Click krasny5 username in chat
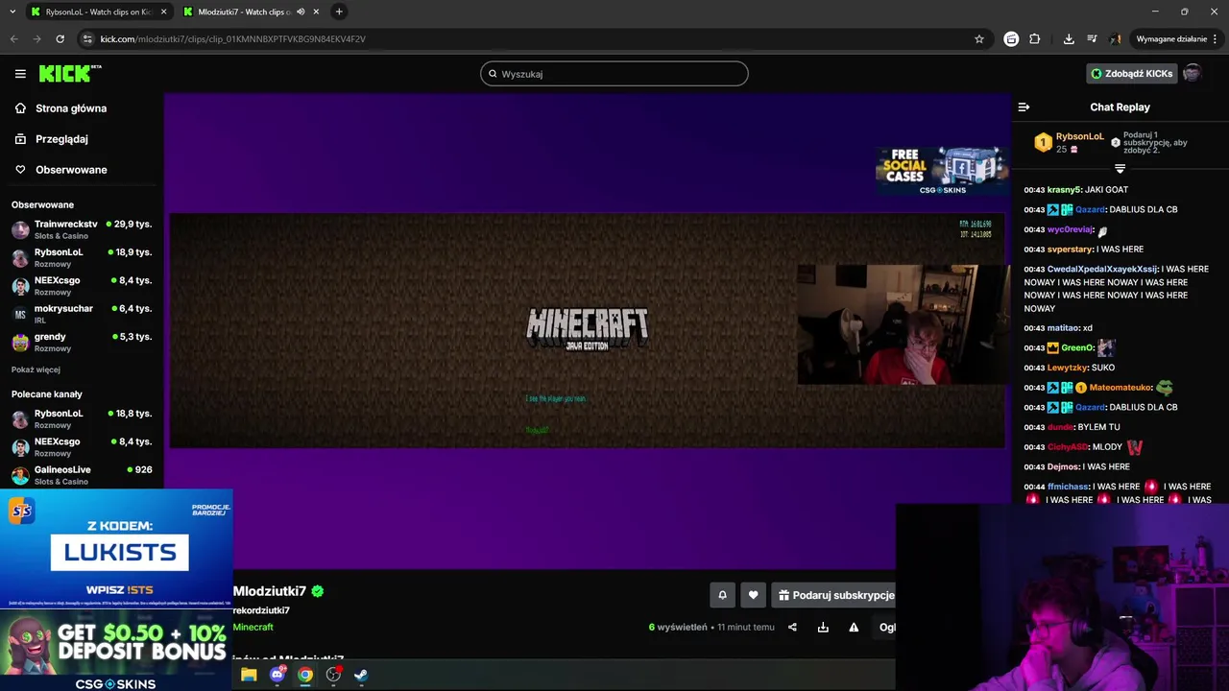Viewport: 1229px width, 691px height. click(x=1064, y=190)
